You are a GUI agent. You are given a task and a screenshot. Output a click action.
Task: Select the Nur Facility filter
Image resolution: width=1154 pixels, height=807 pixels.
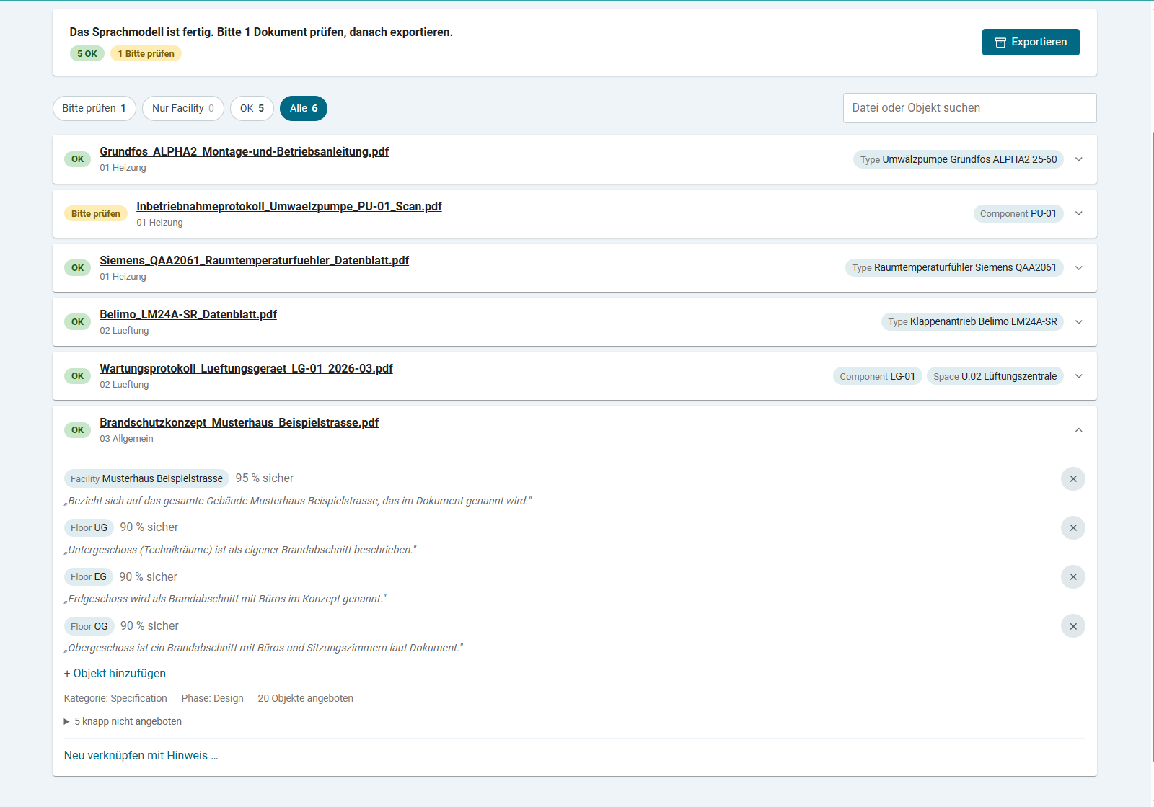click(183, 108)
